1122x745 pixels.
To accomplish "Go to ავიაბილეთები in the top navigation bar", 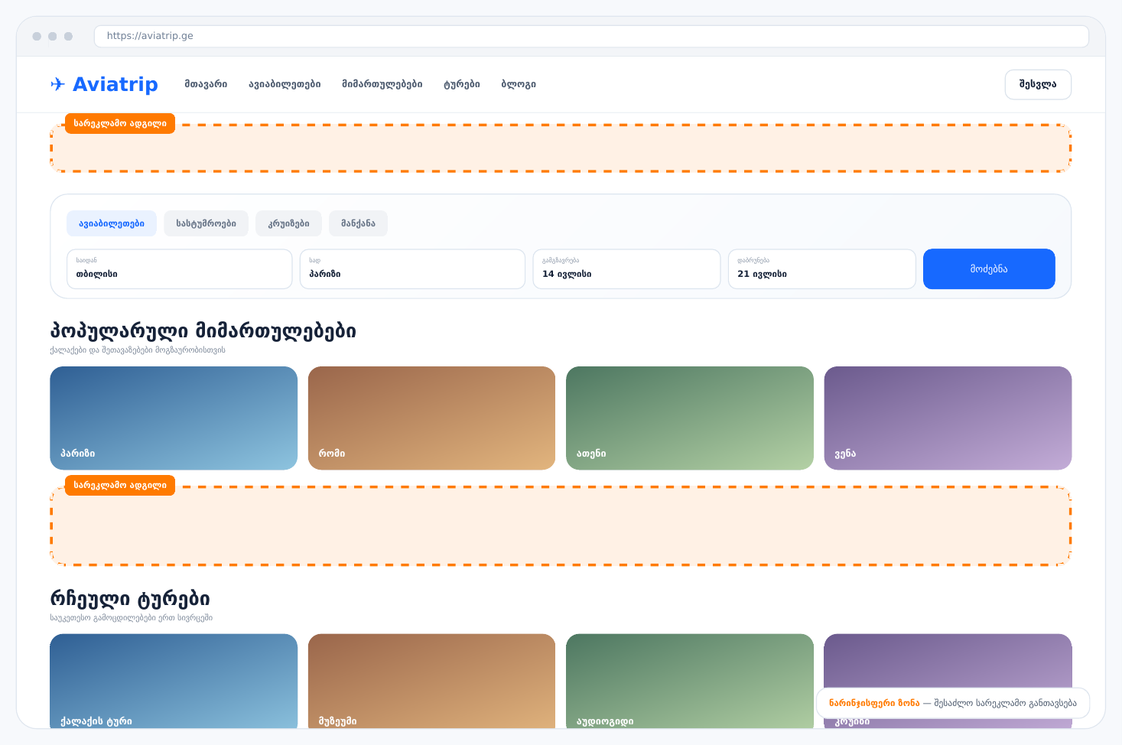I will click(x=285, y=84).
